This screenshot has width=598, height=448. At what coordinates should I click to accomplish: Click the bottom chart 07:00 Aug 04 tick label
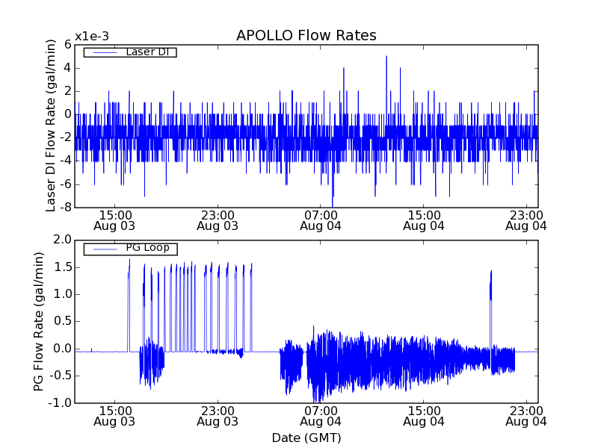[x=321, y=416]
